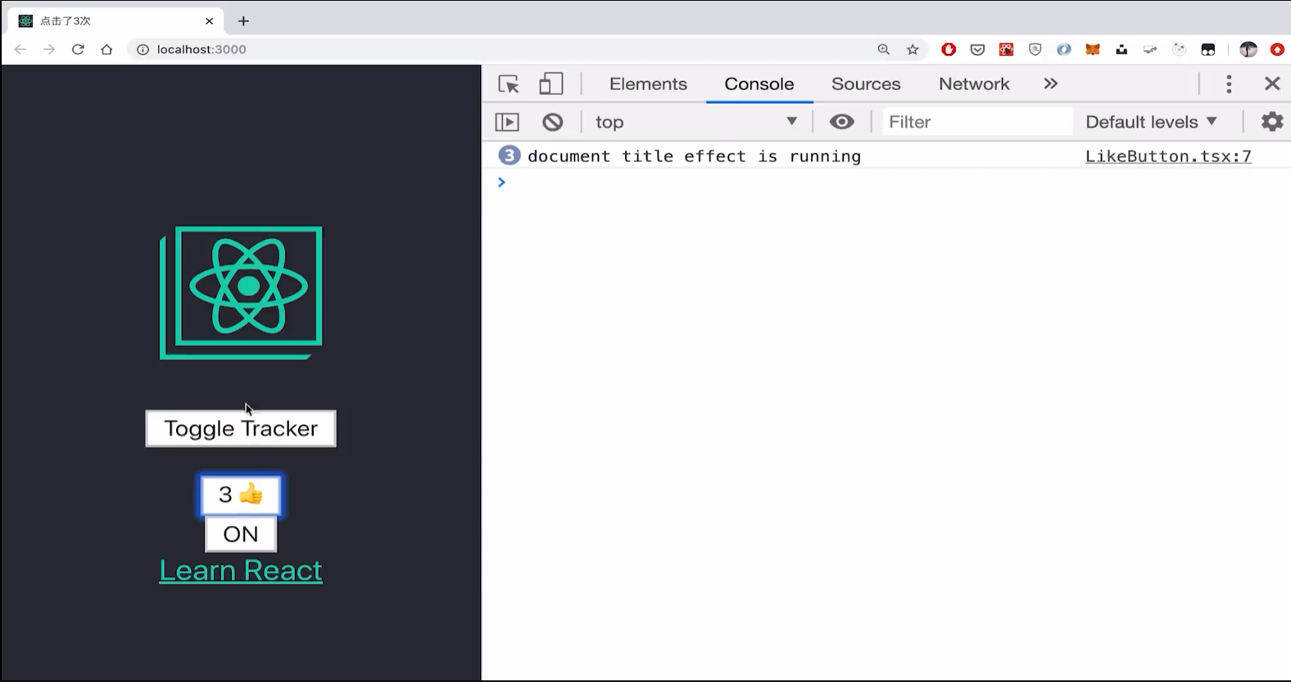This screenshot has height=682, width=1291.
Task: Open the black tray-shaped extension icon
Action: point(1121,50)
